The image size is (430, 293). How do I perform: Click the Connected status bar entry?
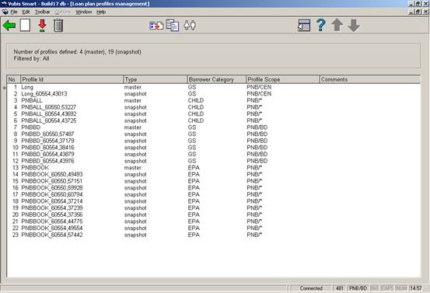point(311,288)
